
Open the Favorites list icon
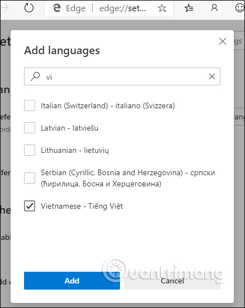point(189,8)
